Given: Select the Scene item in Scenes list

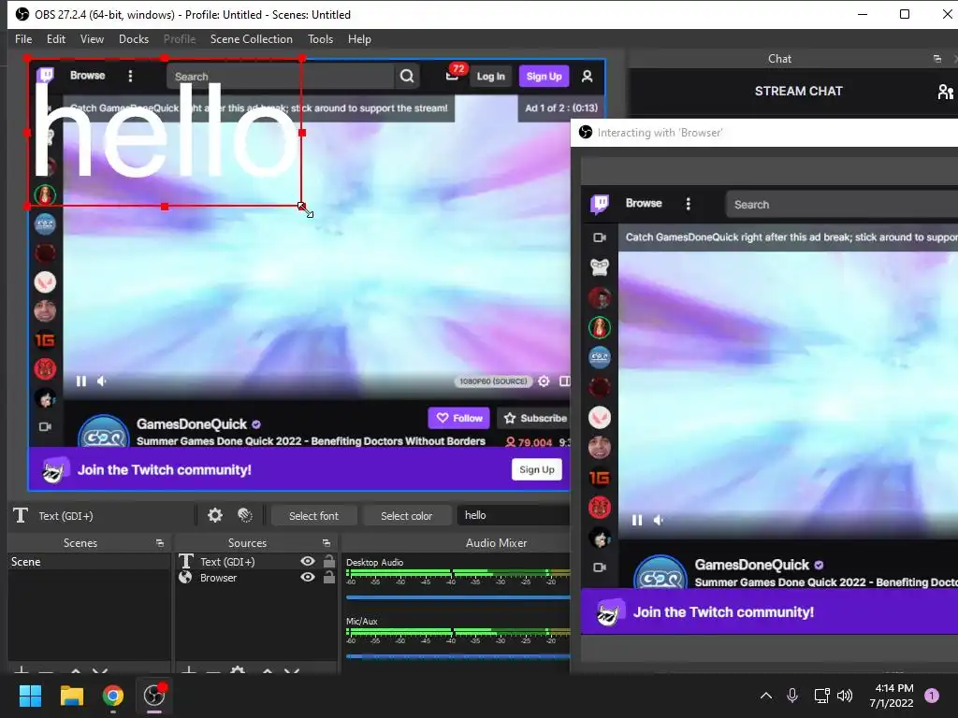Looking at the screenshot, I should (x=89, y=562).
